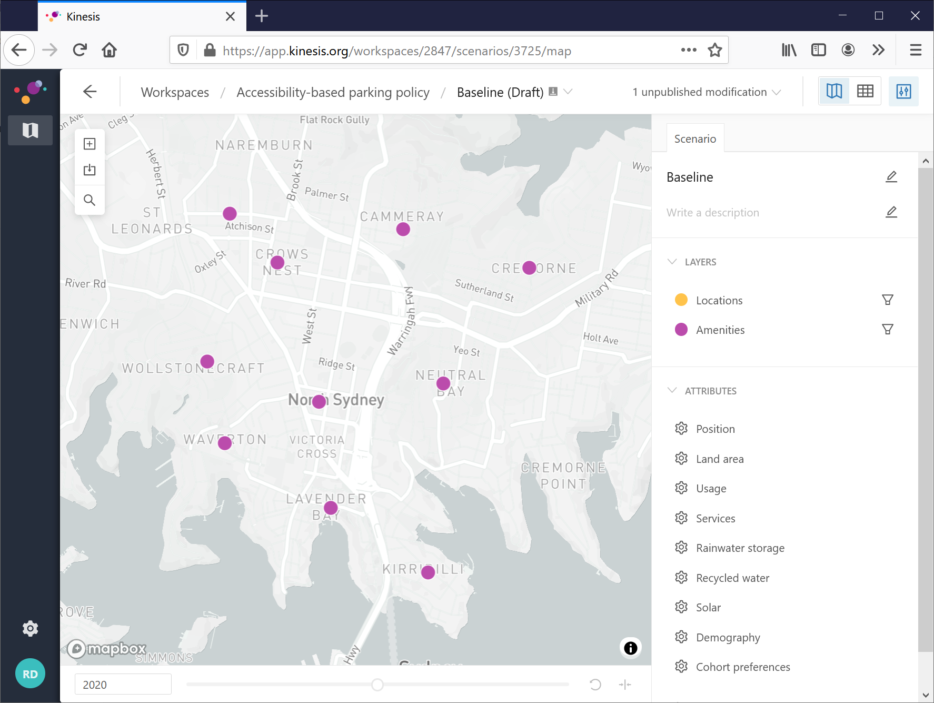Collapse the LAYERS section

[x=672, y=262]
